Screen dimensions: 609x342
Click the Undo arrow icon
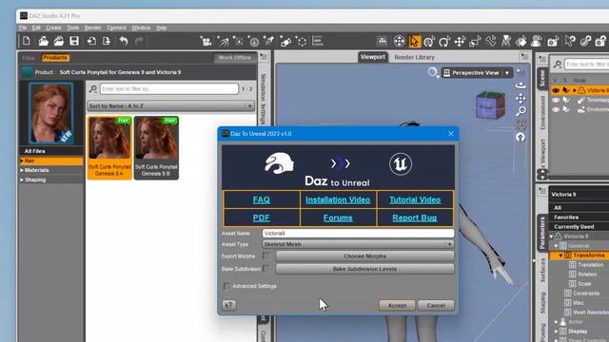click(x=124, y=41)
